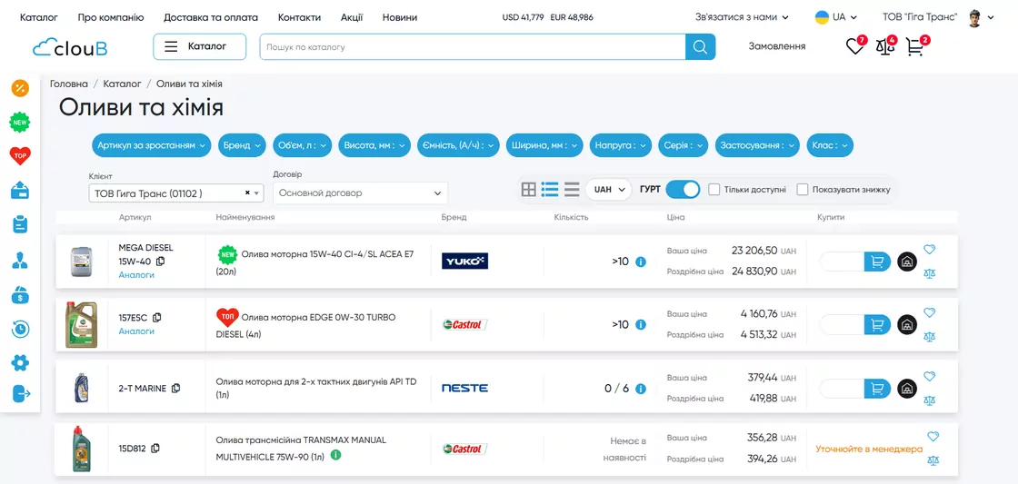Show stock info for YUKO oil
This screenshot has width=1018, height=484.
641,262
